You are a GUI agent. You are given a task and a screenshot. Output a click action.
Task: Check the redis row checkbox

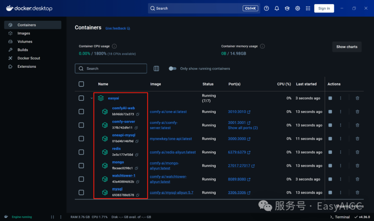[81, 152]
